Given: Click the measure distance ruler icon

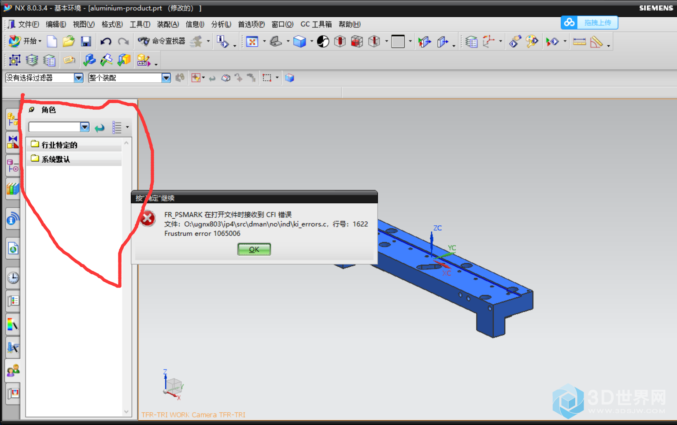Looking at the screenshot, I should coord(579,41).
